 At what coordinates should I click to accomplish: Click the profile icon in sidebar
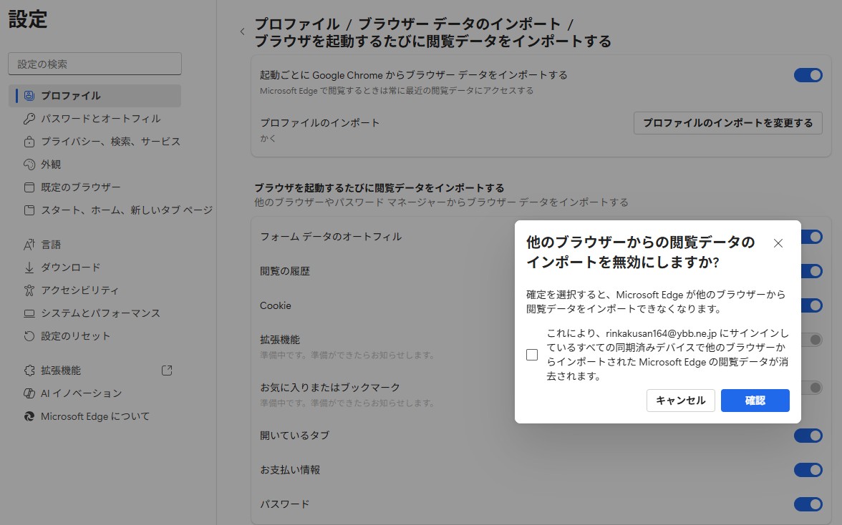coord(29,95)
